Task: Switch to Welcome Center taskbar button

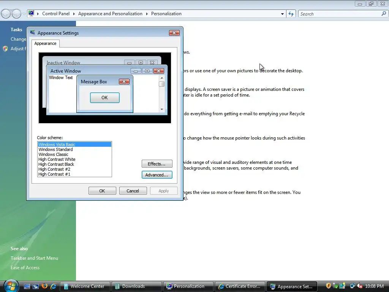Action: pos(85,286)
